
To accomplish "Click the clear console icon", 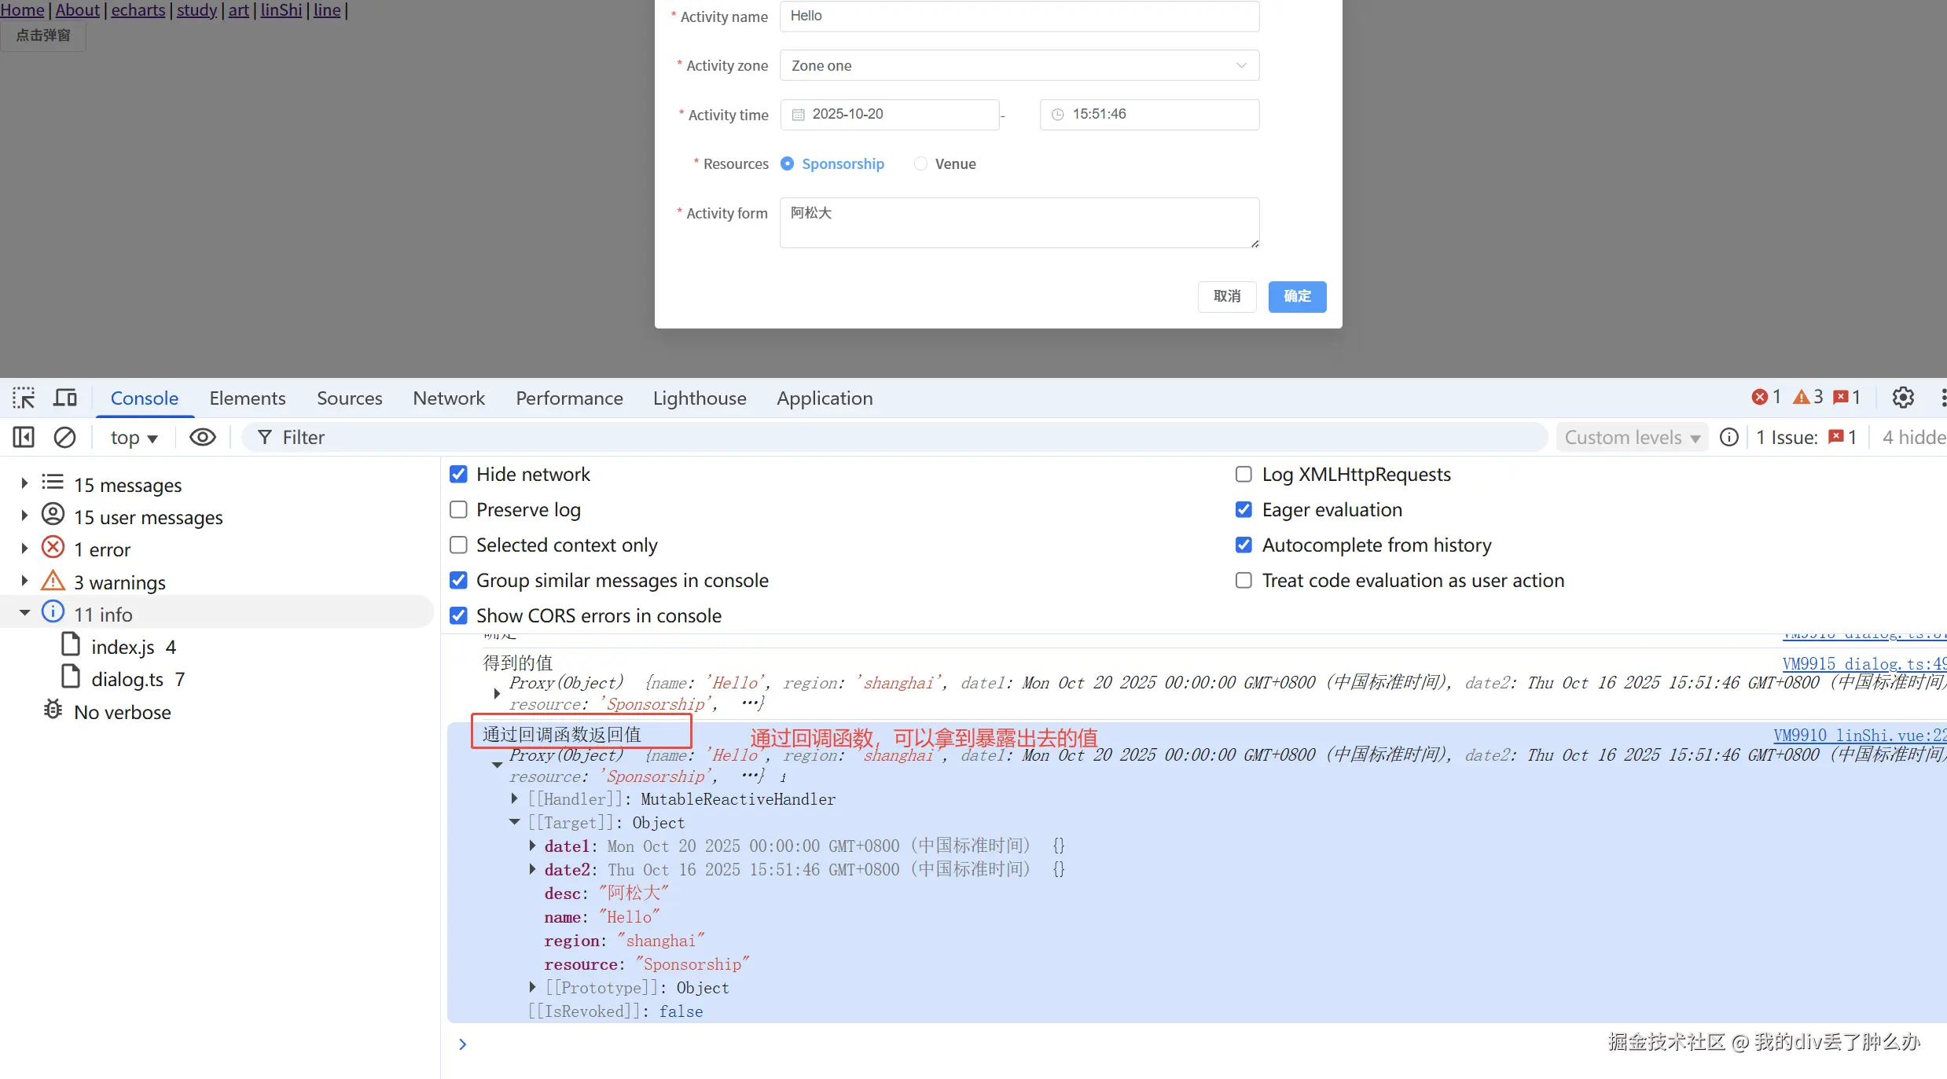I will (x=64, y=437).
